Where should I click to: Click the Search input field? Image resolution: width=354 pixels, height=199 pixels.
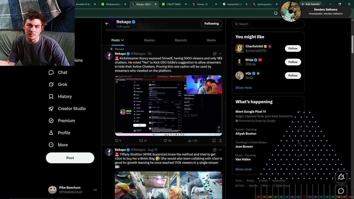tap(268, 24)
